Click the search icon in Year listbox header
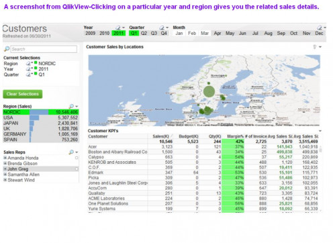 (118, 28)
